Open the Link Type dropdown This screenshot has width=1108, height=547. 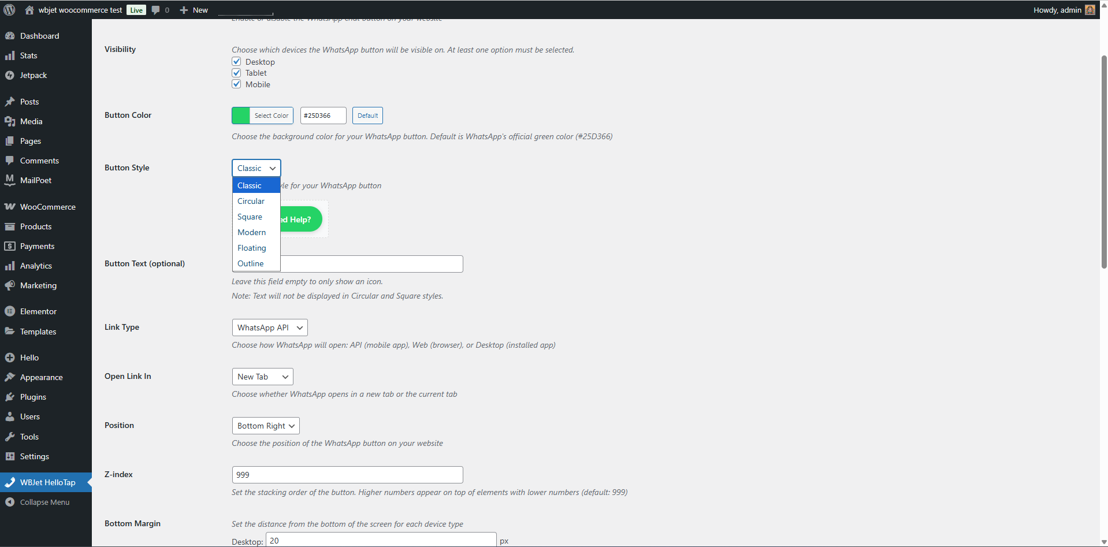pyautogui.click(x=269, y=328)
